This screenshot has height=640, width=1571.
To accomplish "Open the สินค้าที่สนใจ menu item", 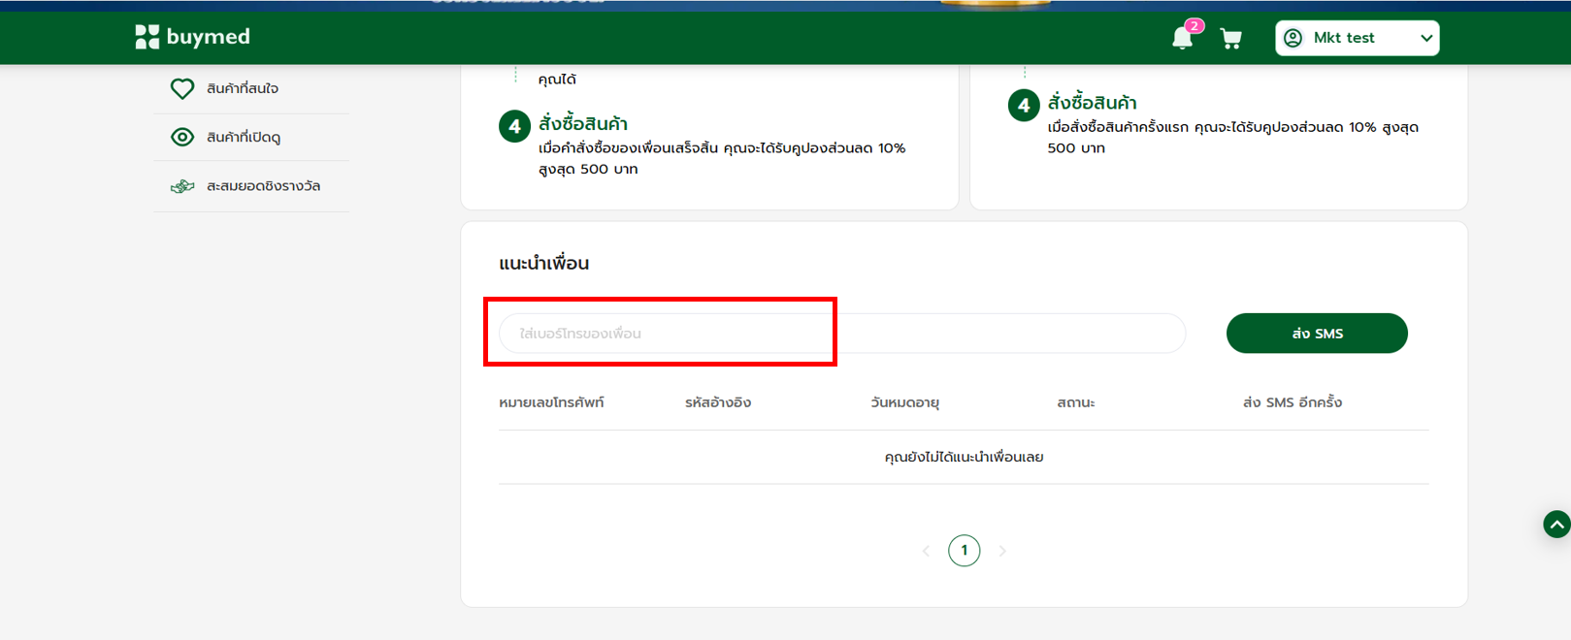I will click(243, 89).
